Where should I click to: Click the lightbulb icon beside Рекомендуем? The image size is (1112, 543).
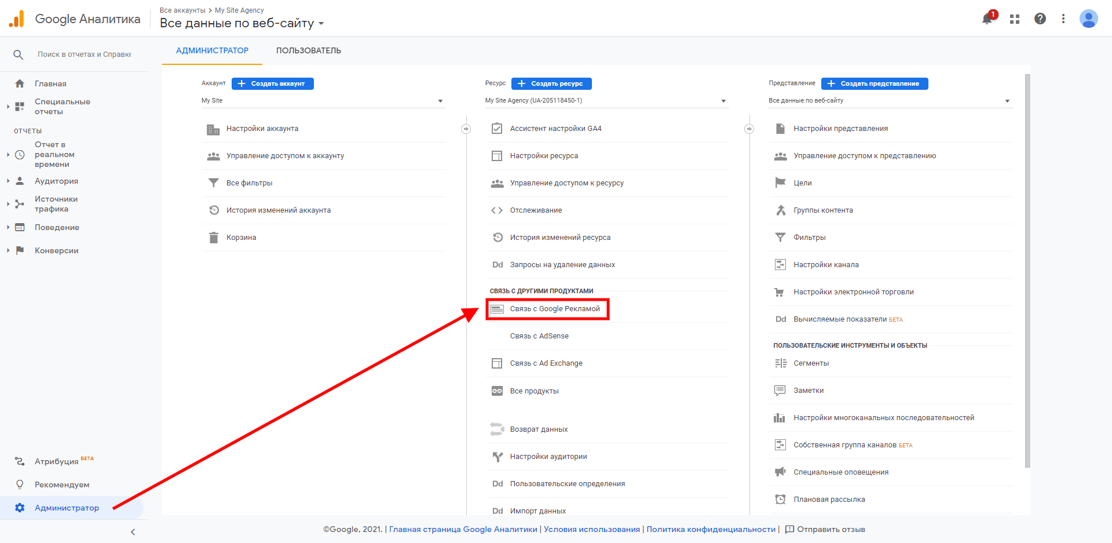tap(20, 484)
